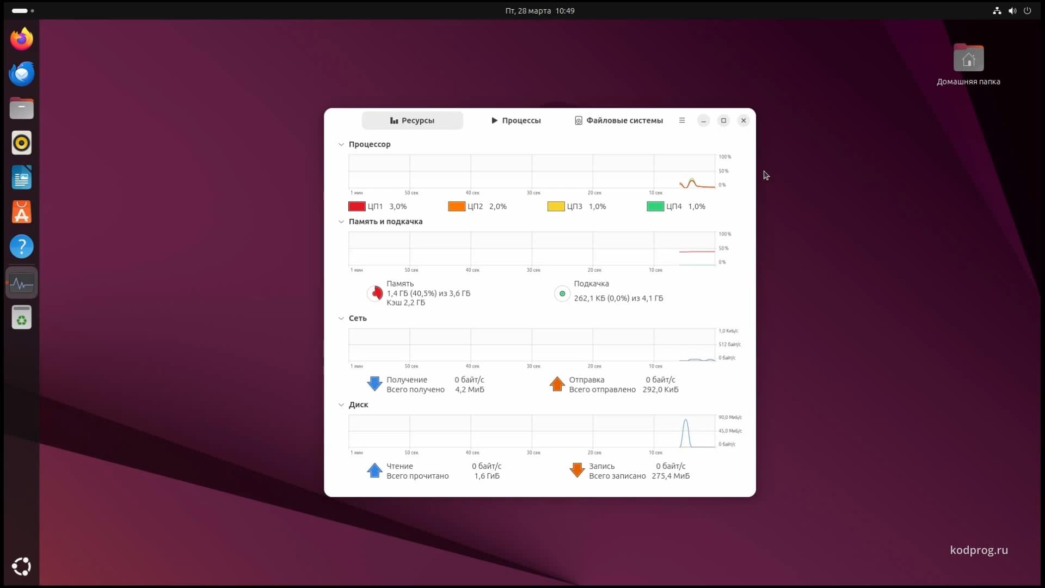Change the yellow ЦП3 color swatch
Screen dimensions: 1045x588
pos(556,206)
